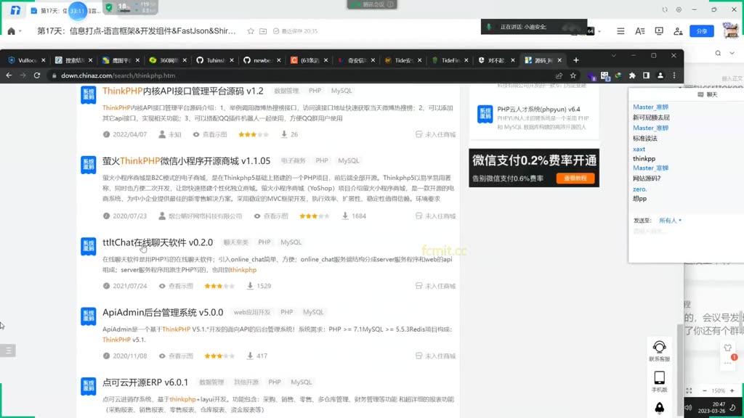Viewport: 744px width, 418px height.
Task: Click the bookmark star in the address bar
Action: [x=573, y=75]
